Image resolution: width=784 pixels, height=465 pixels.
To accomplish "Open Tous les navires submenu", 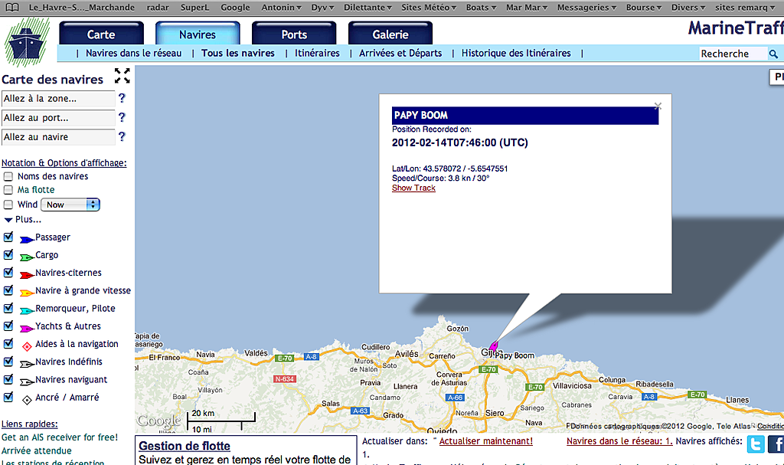I will (238, 53).
